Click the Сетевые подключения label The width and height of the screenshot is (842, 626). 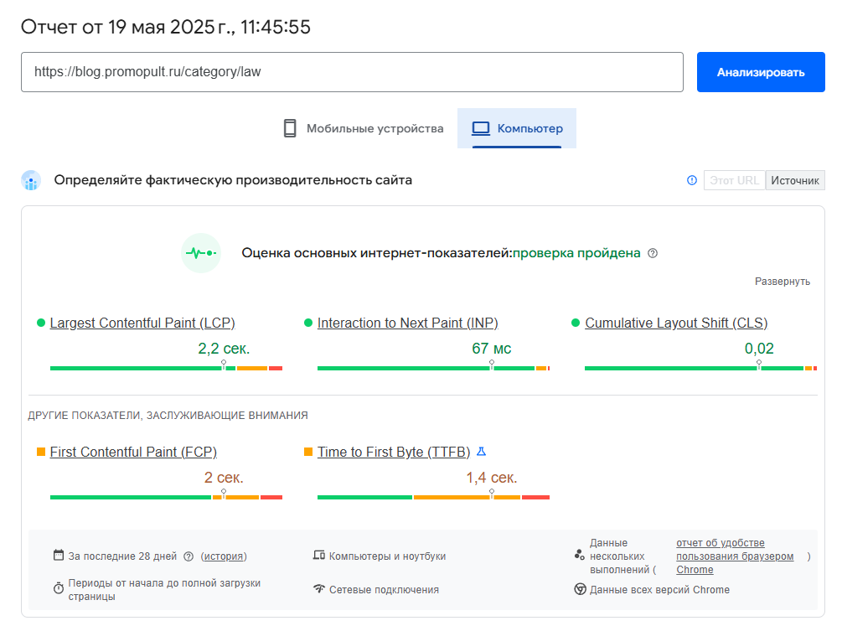click(x=384, y=590)
